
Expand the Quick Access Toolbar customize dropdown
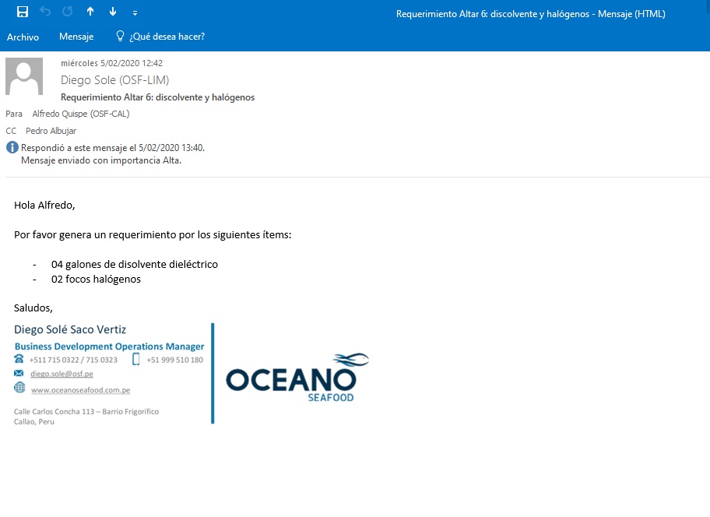135,12
